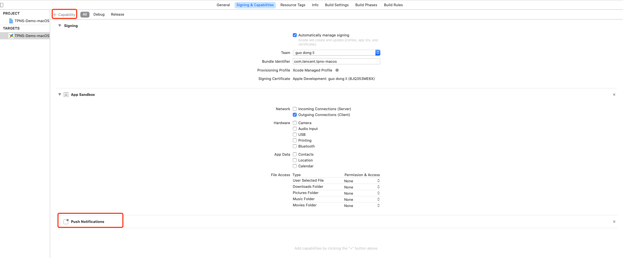Click the TARGETS sidebar heading
Image resolution: width=623 pixels, height=258 pixels.
[x=11, y=28]
